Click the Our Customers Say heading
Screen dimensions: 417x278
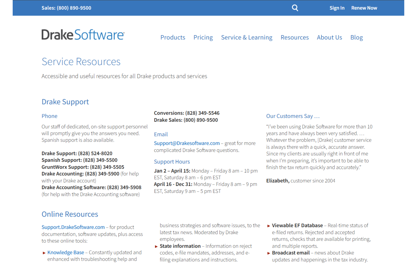tap(293, 116)
